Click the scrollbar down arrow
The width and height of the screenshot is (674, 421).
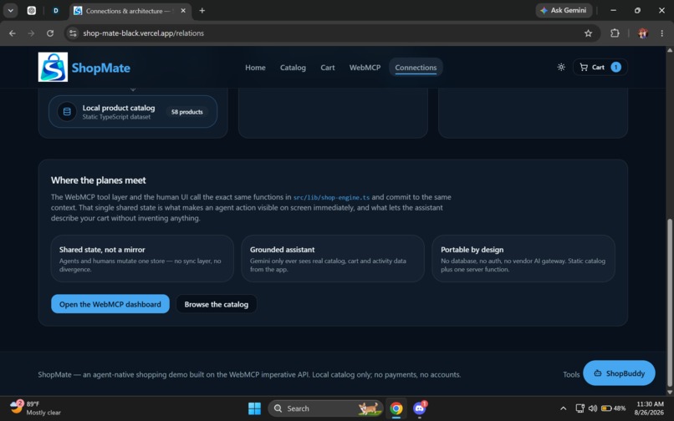669,392
